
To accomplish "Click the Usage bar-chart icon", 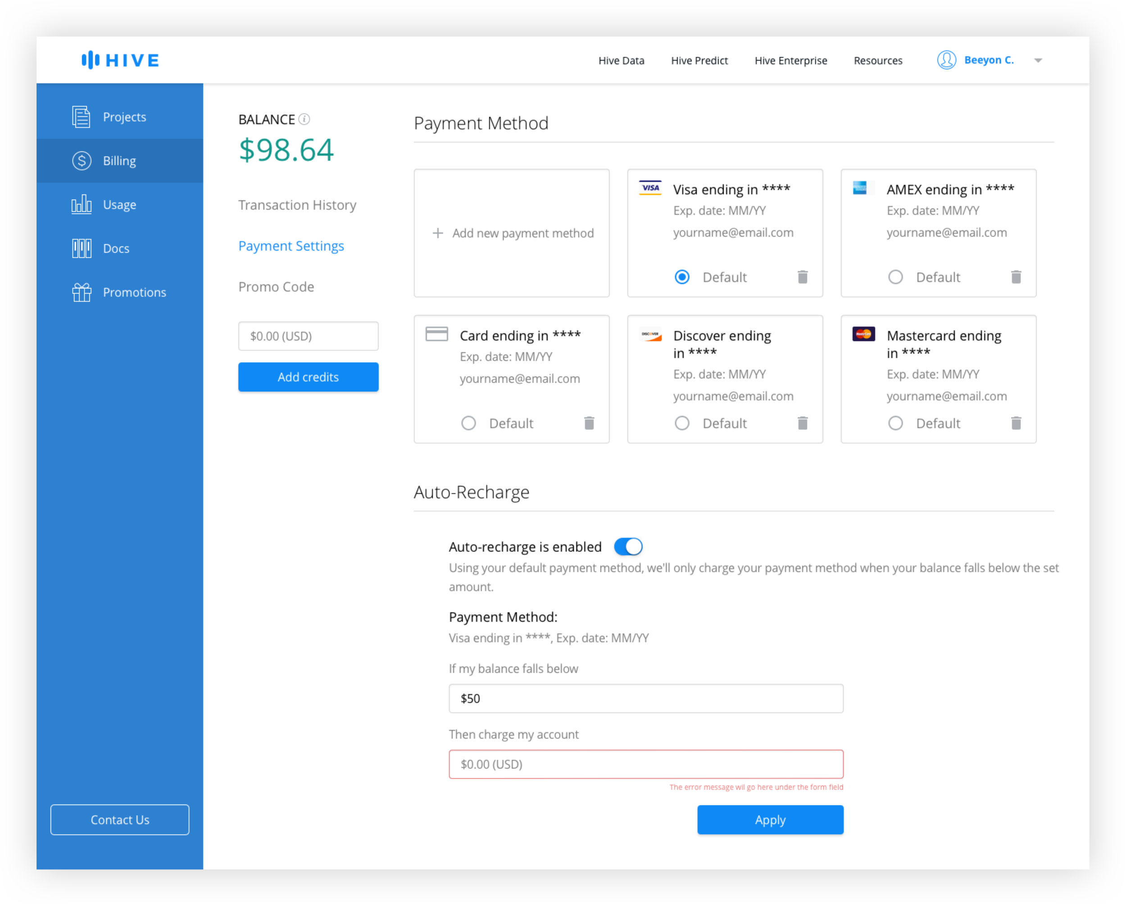I will [82, 204].
